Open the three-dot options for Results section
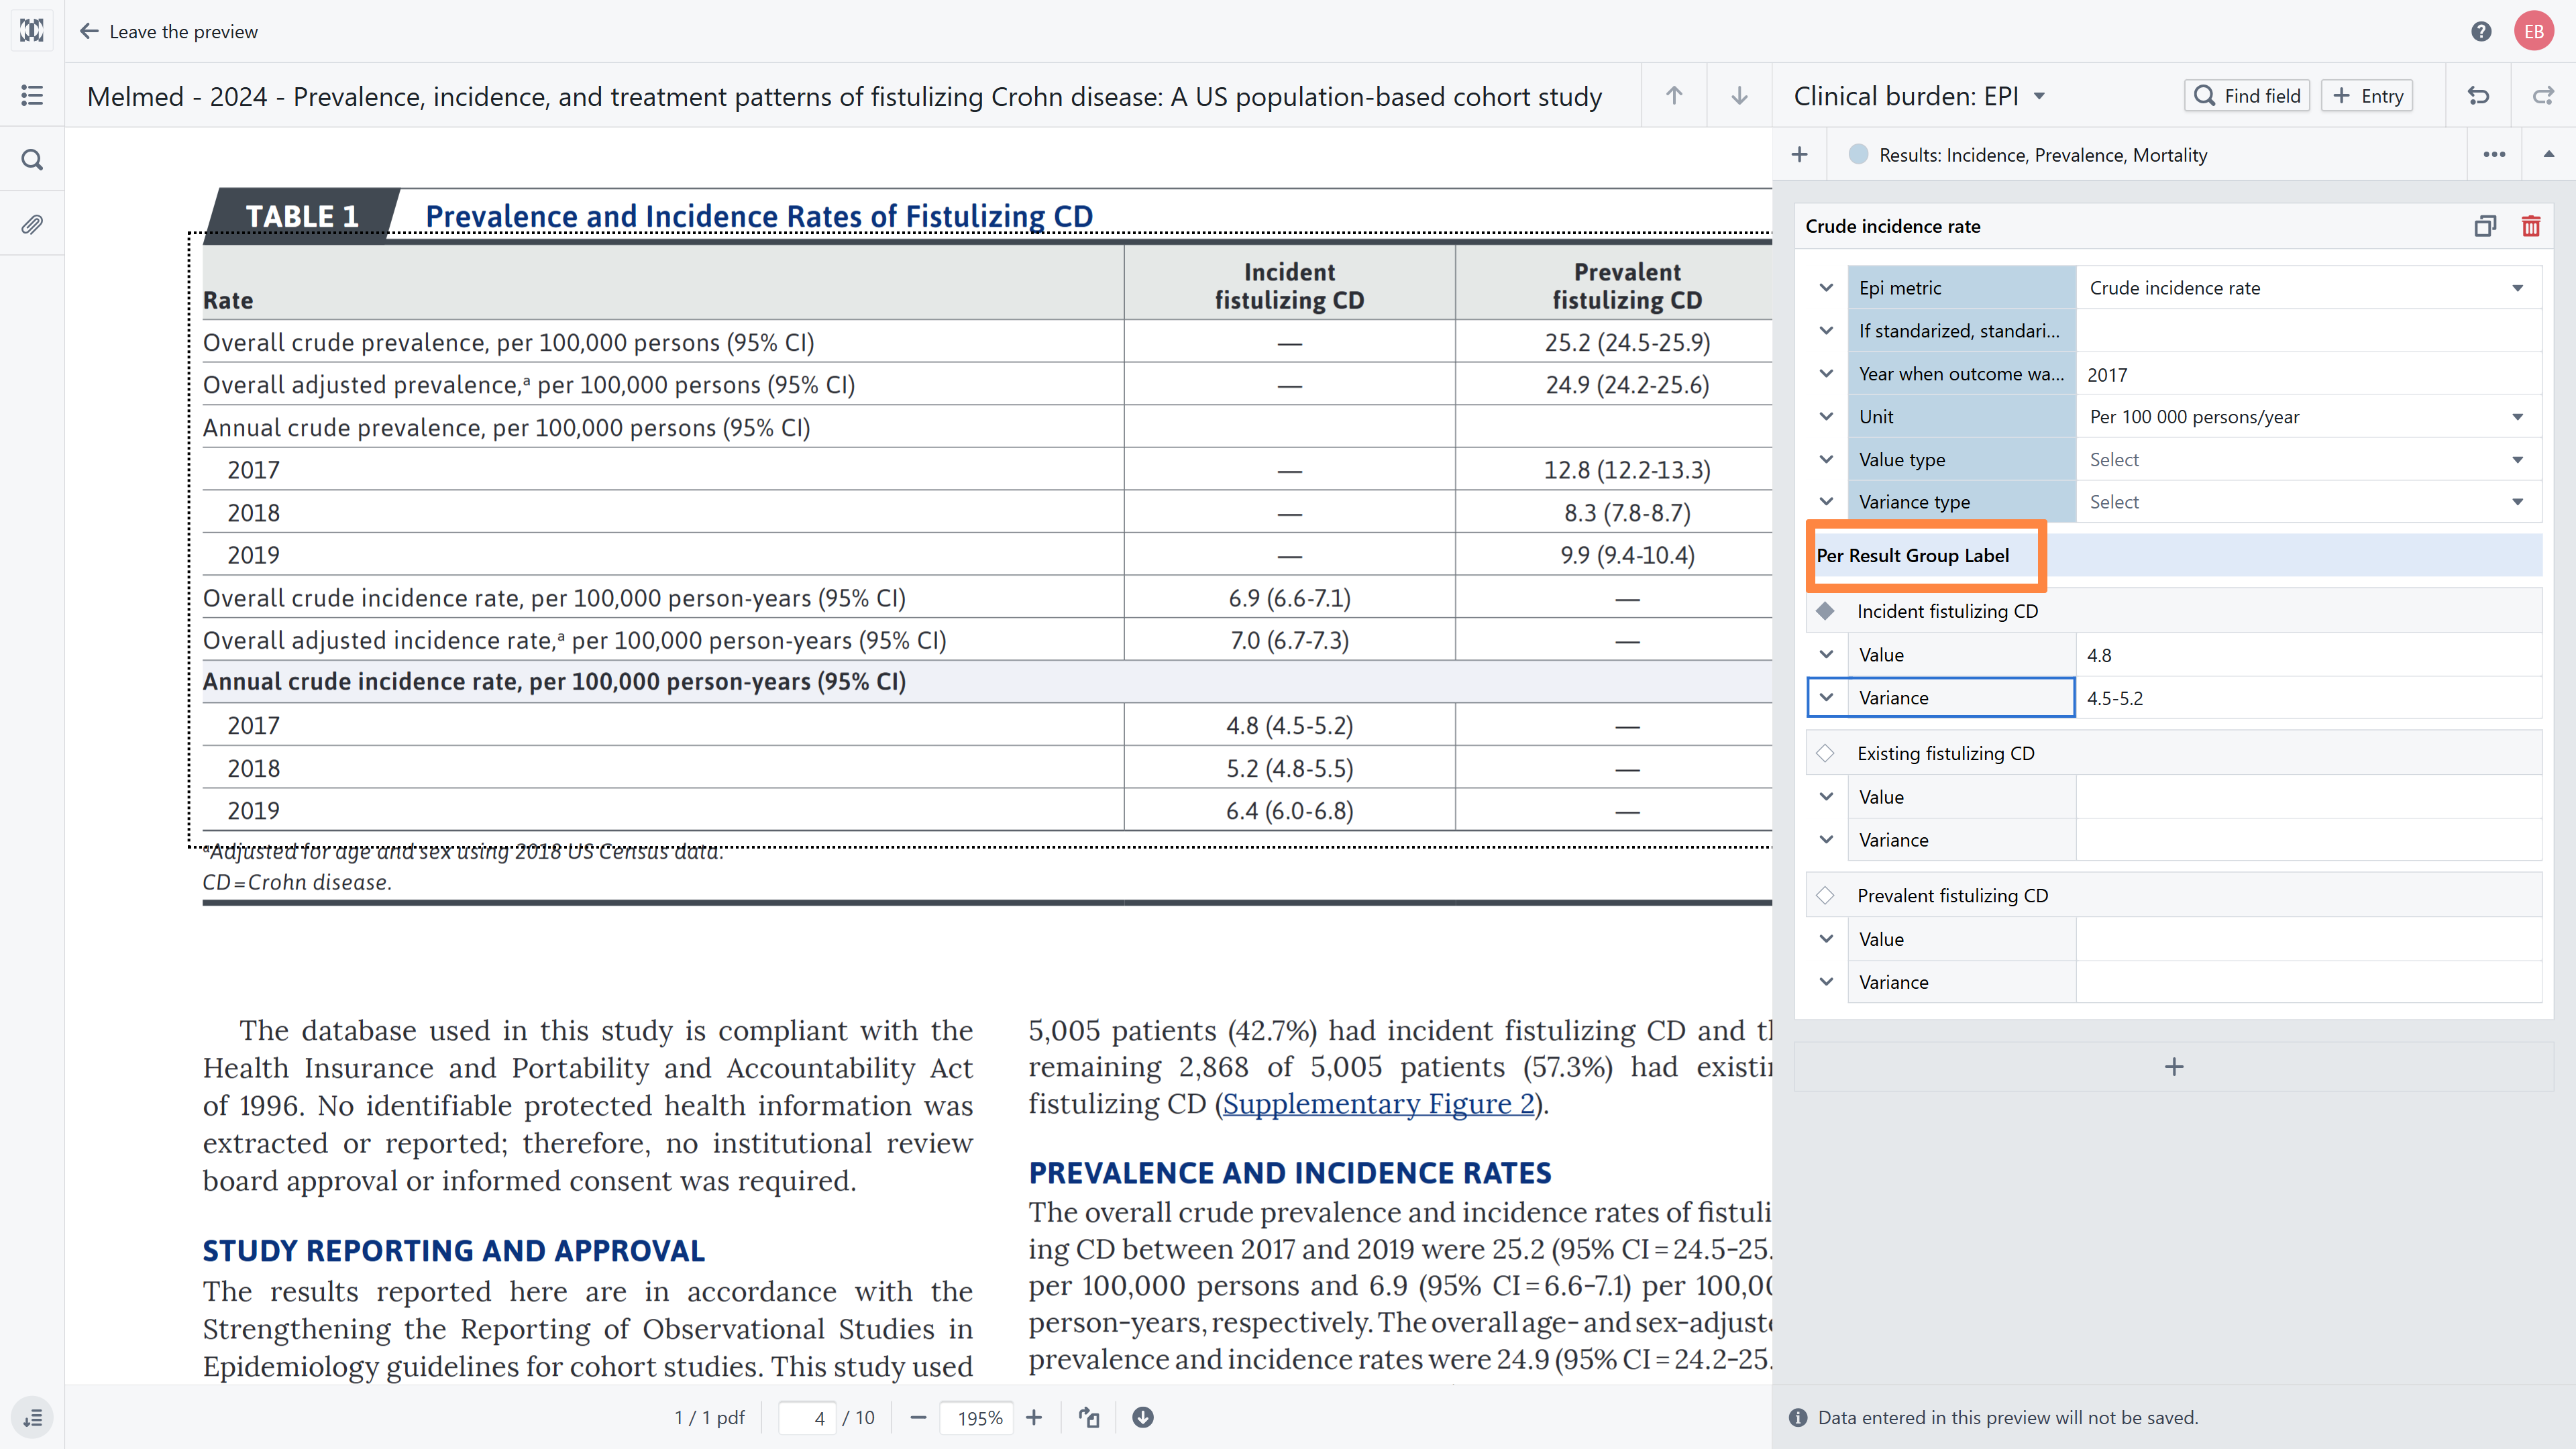The image size is (2576, 1449). (x=2494, y=154)
